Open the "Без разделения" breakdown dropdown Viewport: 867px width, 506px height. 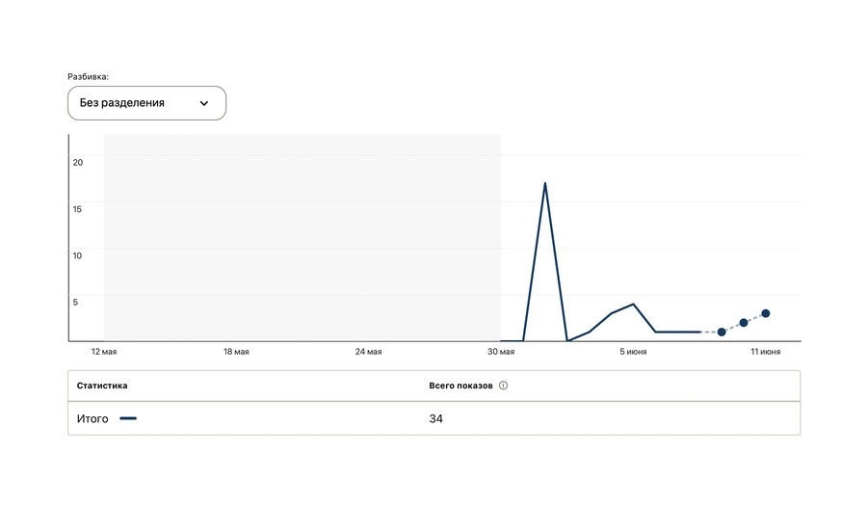[146, 103]
